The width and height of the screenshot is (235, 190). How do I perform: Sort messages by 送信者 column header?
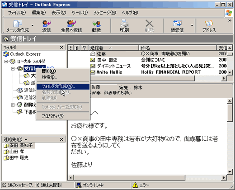pyautogui.click(x=113, y=48)
